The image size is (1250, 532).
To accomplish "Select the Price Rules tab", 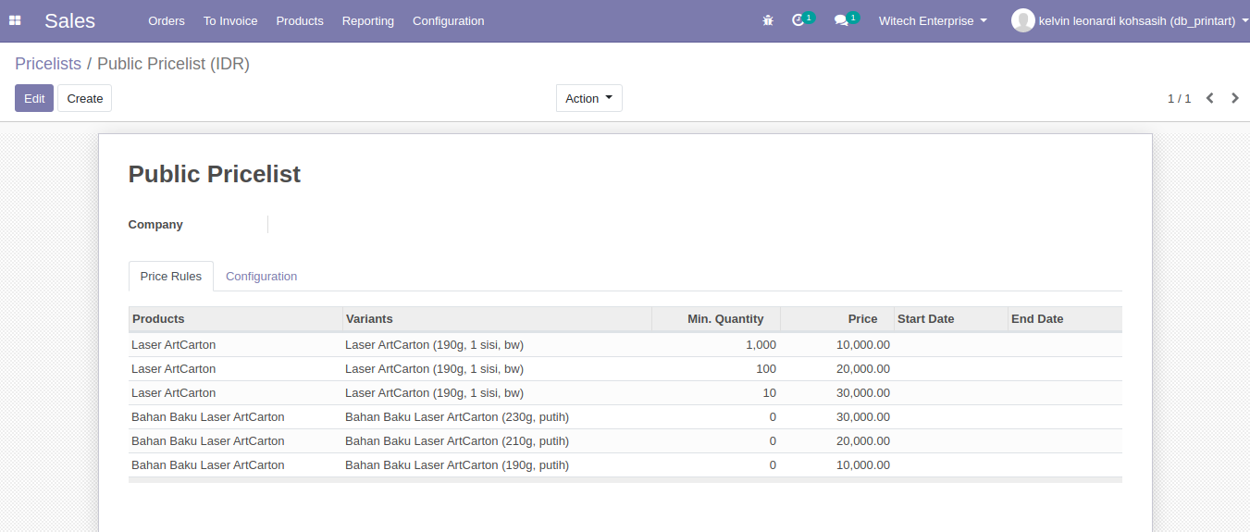I will [x=171, y=276].
